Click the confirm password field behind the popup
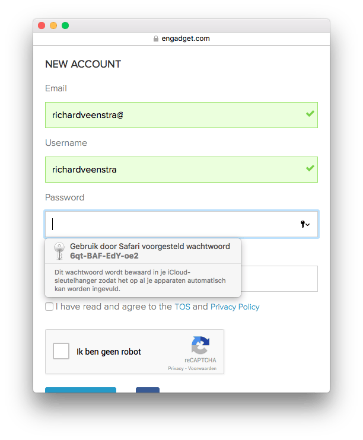This screenshot has width=363, height=440. point(279,279)
